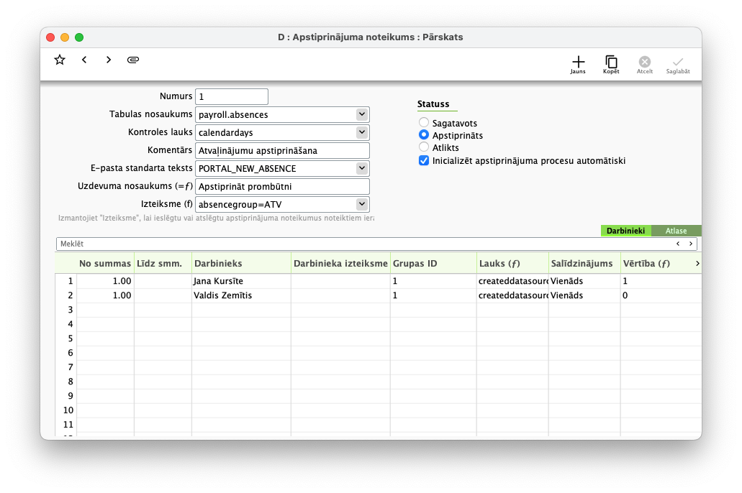The height and width of the screenshot is (493, 742).
Task: Select Jana Kursīte employee cell
Action: [x=241, y=281]
